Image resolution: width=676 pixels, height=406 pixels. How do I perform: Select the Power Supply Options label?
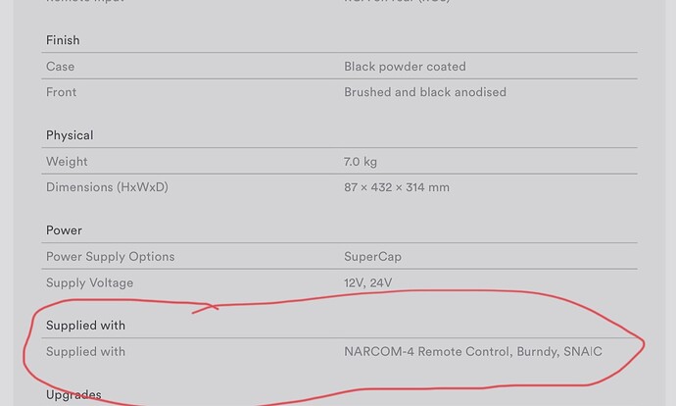[x=110, y=256]
